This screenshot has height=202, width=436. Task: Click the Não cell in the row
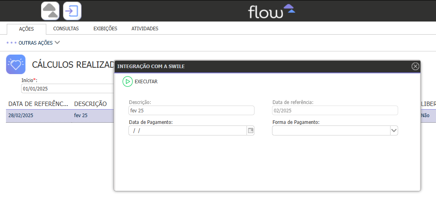[426, 115]
